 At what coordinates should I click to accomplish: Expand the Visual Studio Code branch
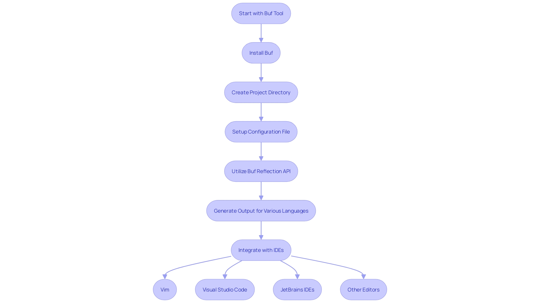coord(225,289)
